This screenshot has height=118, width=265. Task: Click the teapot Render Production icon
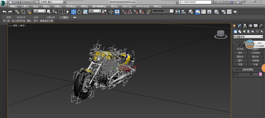point(235,12)
